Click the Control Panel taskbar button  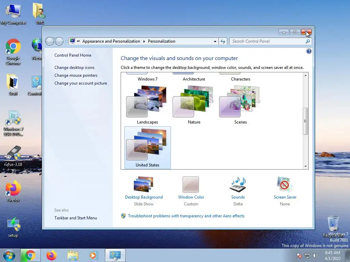point(115,255)
